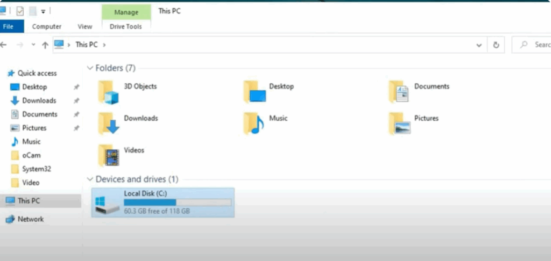Click This PC in the address breadcrumb
Image resolution: width=551 pixels, height=261 pixels.
point(87,45)
